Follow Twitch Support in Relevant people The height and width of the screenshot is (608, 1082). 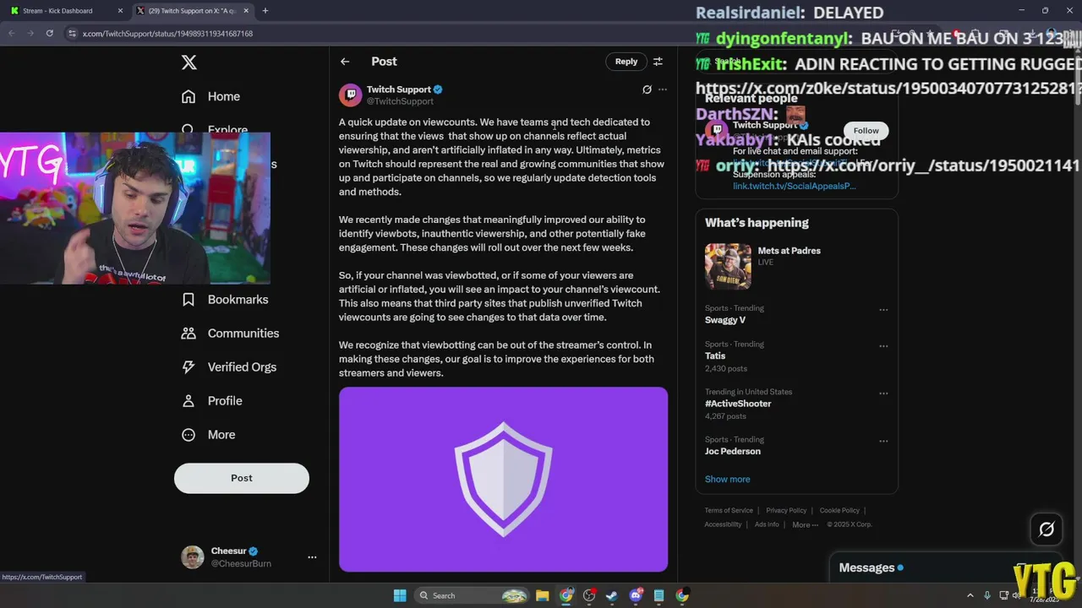(x=866, y=130)
